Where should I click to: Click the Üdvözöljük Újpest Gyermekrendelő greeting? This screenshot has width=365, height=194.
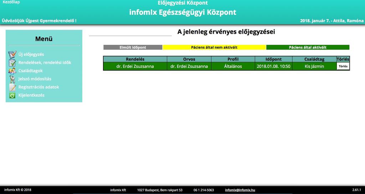39,21
